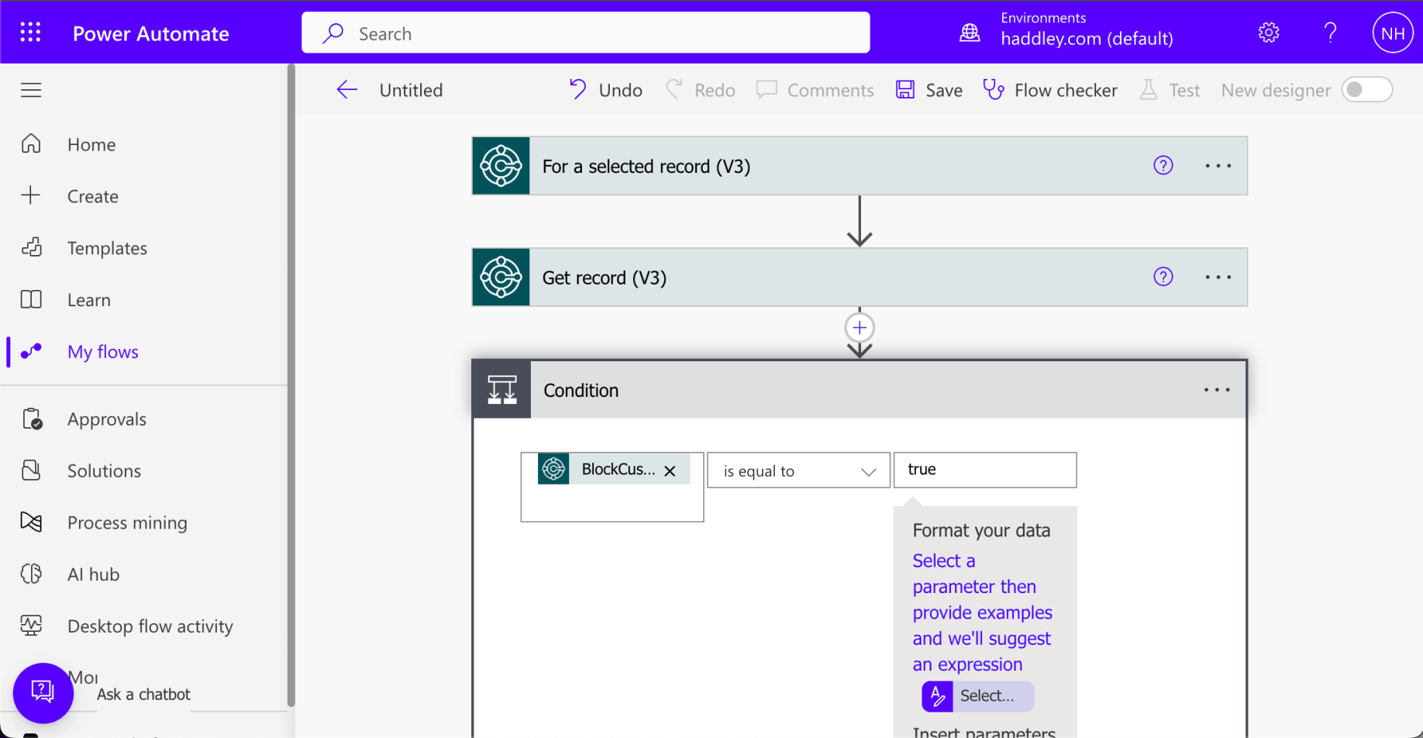
Task: Open the Condition step ellipsis menu
Action: click(1217, 390)
